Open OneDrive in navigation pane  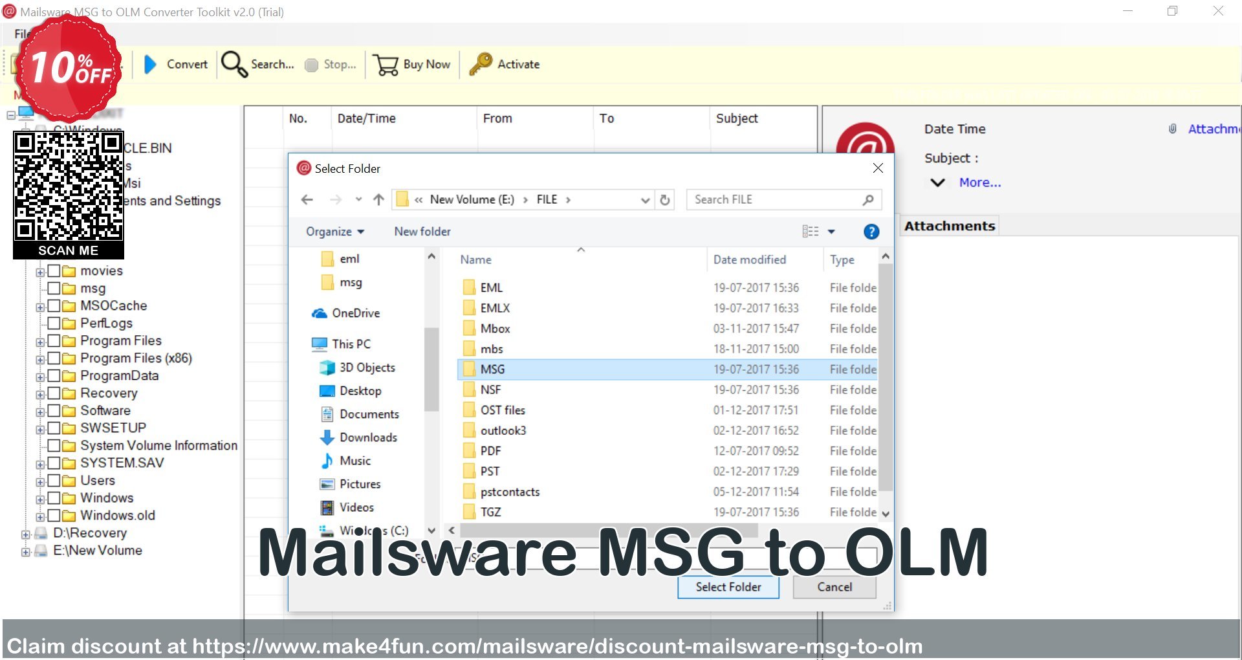tap(346, 313)
